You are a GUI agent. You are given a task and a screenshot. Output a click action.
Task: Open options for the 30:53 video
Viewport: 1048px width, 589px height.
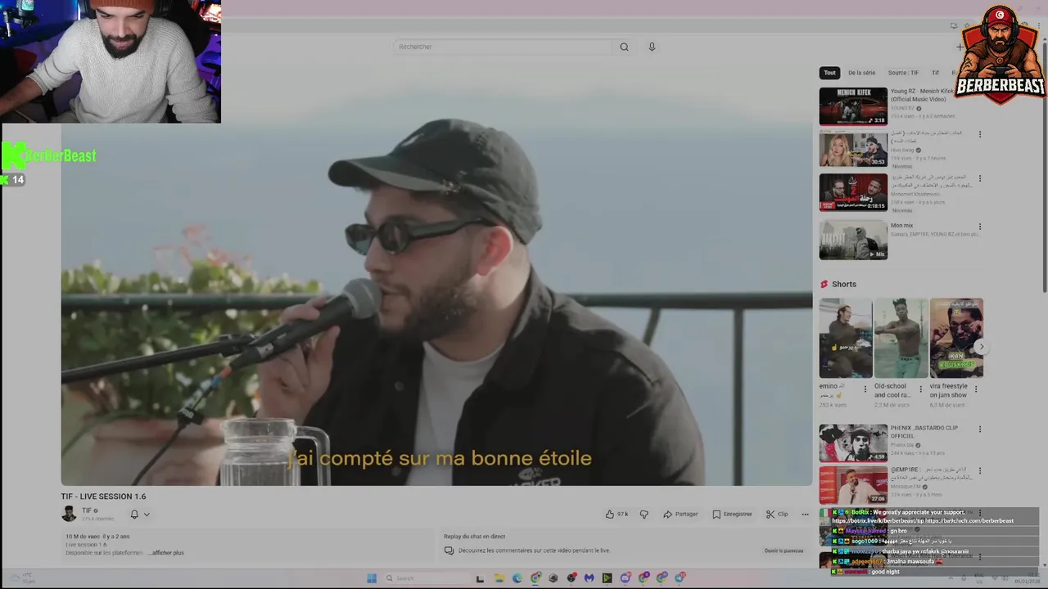(x=979, y=135)
